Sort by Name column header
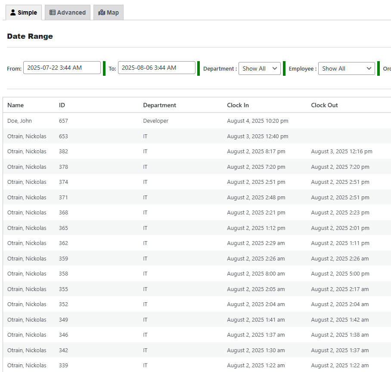The height and width of the screenshot is (372, 391). (16, 105)
